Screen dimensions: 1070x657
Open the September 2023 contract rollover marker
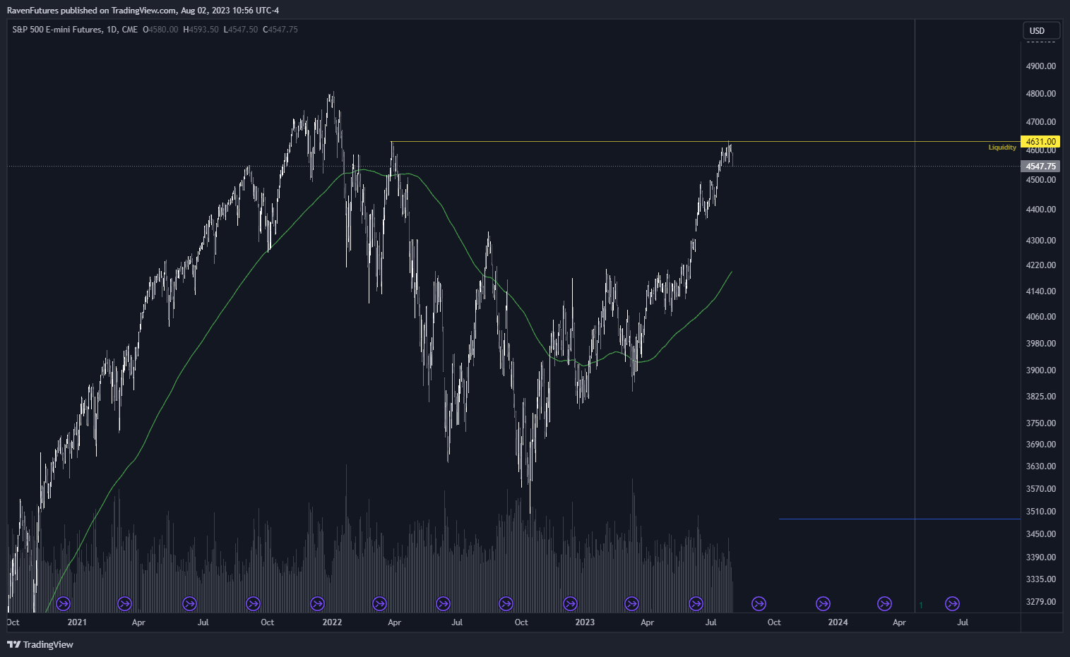point(759,603)
